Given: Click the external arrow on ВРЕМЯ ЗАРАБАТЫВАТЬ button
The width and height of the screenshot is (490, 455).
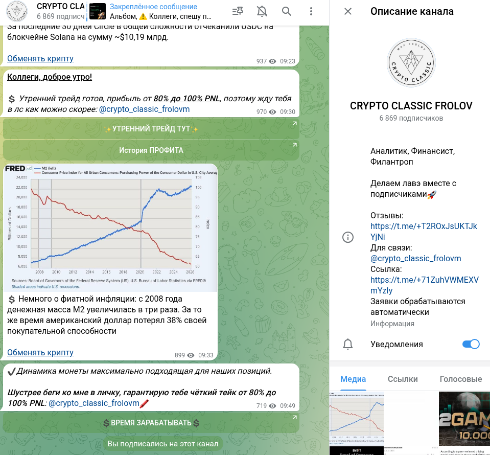Looking at the screenshot, I should click(x=294, y=418).
